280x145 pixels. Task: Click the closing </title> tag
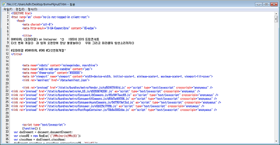17,54
